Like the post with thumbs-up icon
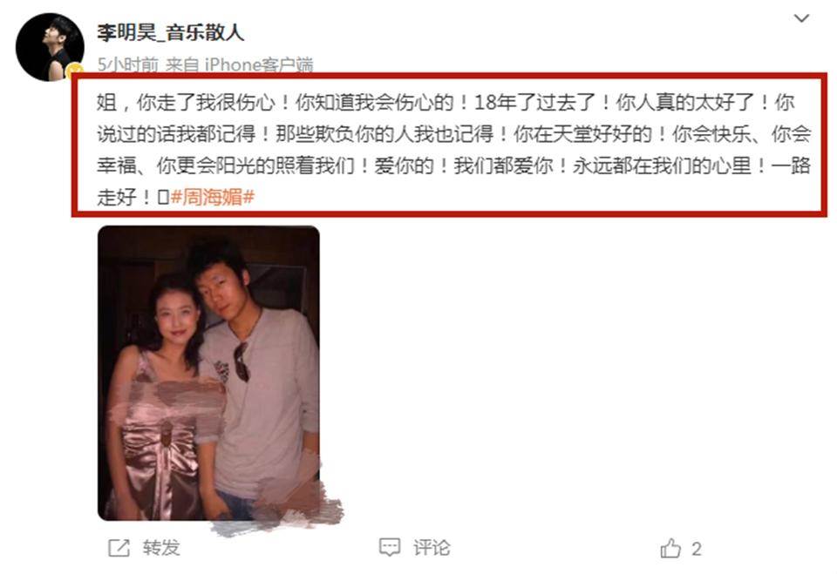The width and height of the screenshot is (837, 574). coord(670,549)
